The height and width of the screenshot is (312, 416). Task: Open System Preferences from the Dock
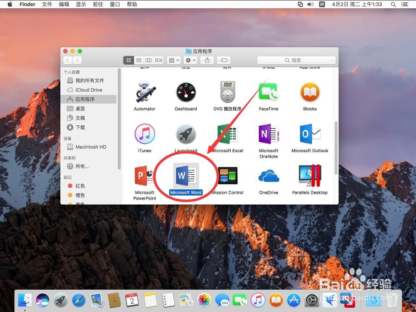(x=312, y=300)
